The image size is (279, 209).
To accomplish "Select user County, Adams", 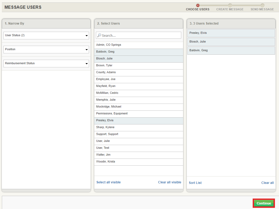I will coord(139,72).
